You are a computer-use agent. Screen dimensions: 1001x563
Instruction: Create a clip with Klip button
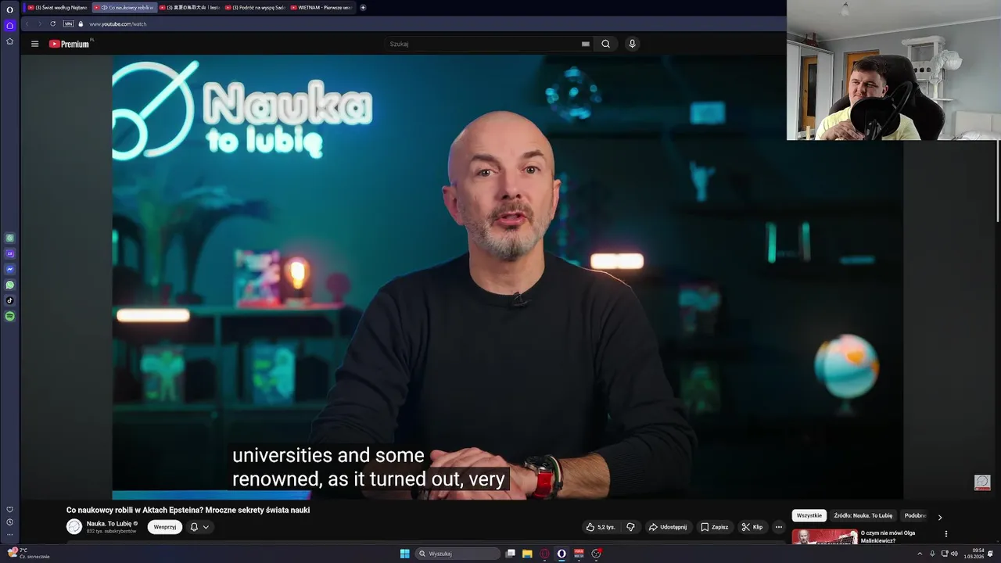(x=752, y=527)
